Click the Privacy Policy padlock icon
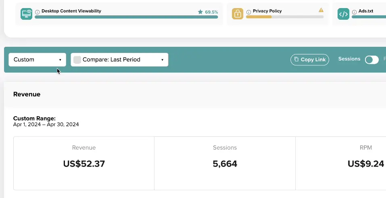386x198 pixels. click(238, 14)
